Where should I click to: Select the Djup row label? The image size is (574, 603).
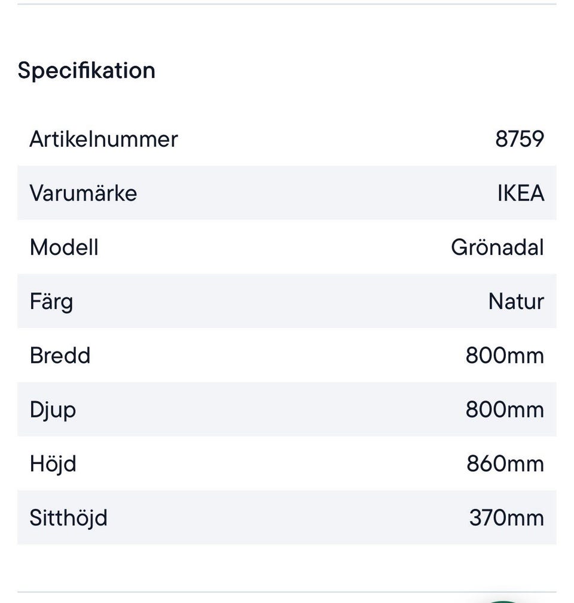[53, 410]
